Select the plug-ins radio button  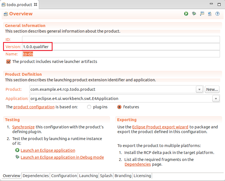pos(89,107)
